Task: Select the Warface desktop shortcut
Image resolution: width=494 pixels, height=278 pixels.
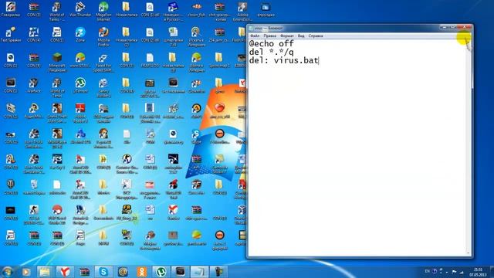Action: point(34,86)
